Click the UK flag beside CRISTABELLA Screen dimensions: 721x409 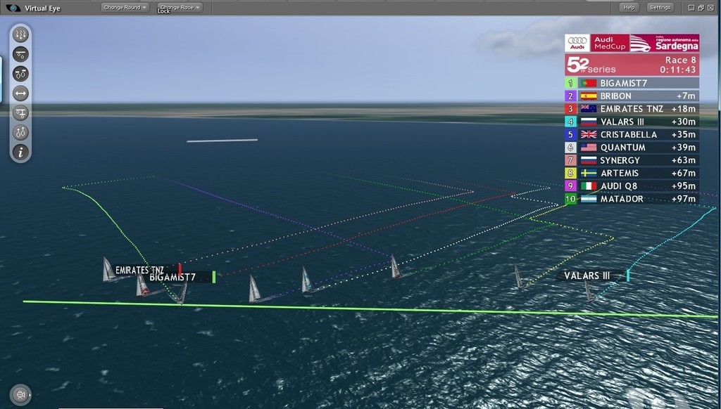click(x=589, y=134)
